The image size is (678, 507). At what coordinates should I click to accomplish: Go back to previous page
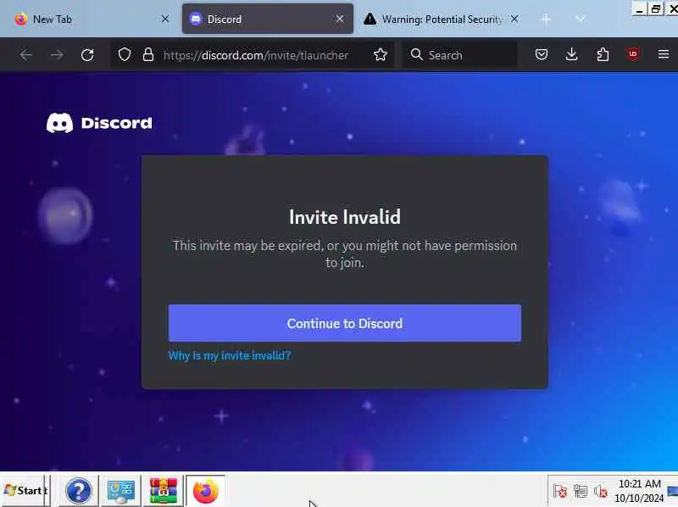click(x=26, y=55)
